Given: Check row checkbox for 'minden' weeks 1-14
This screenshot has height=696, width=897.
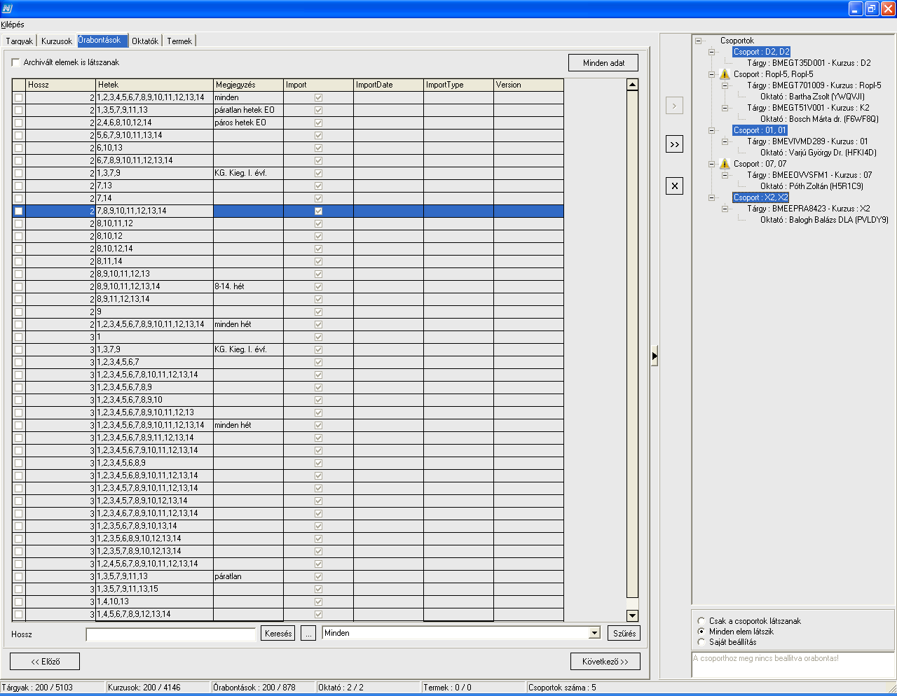Looking at the screenshot, I should [x=19, y=97].
